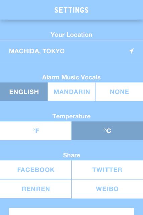
Task: Share through WEIBO
Action: 107,189
